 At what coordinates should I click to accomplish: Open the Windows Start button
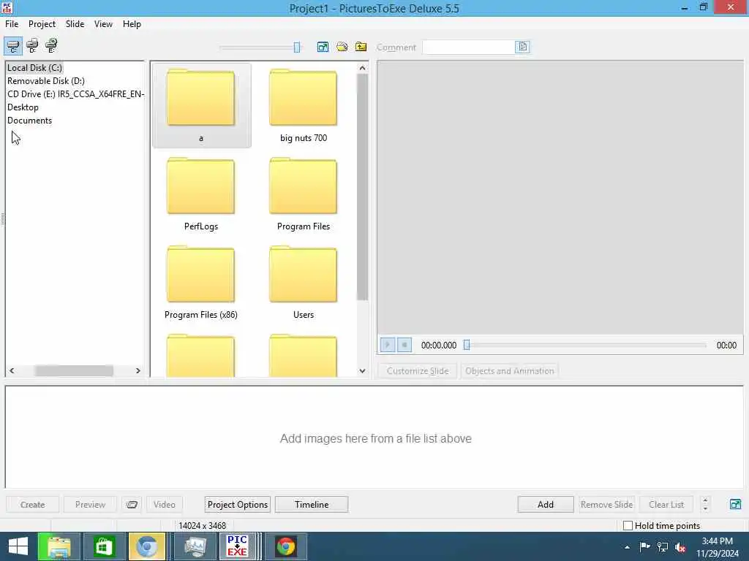tap(18, 546)
